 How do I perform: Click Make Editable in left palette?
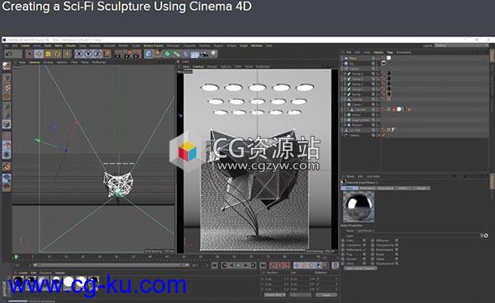click(7, 66)
